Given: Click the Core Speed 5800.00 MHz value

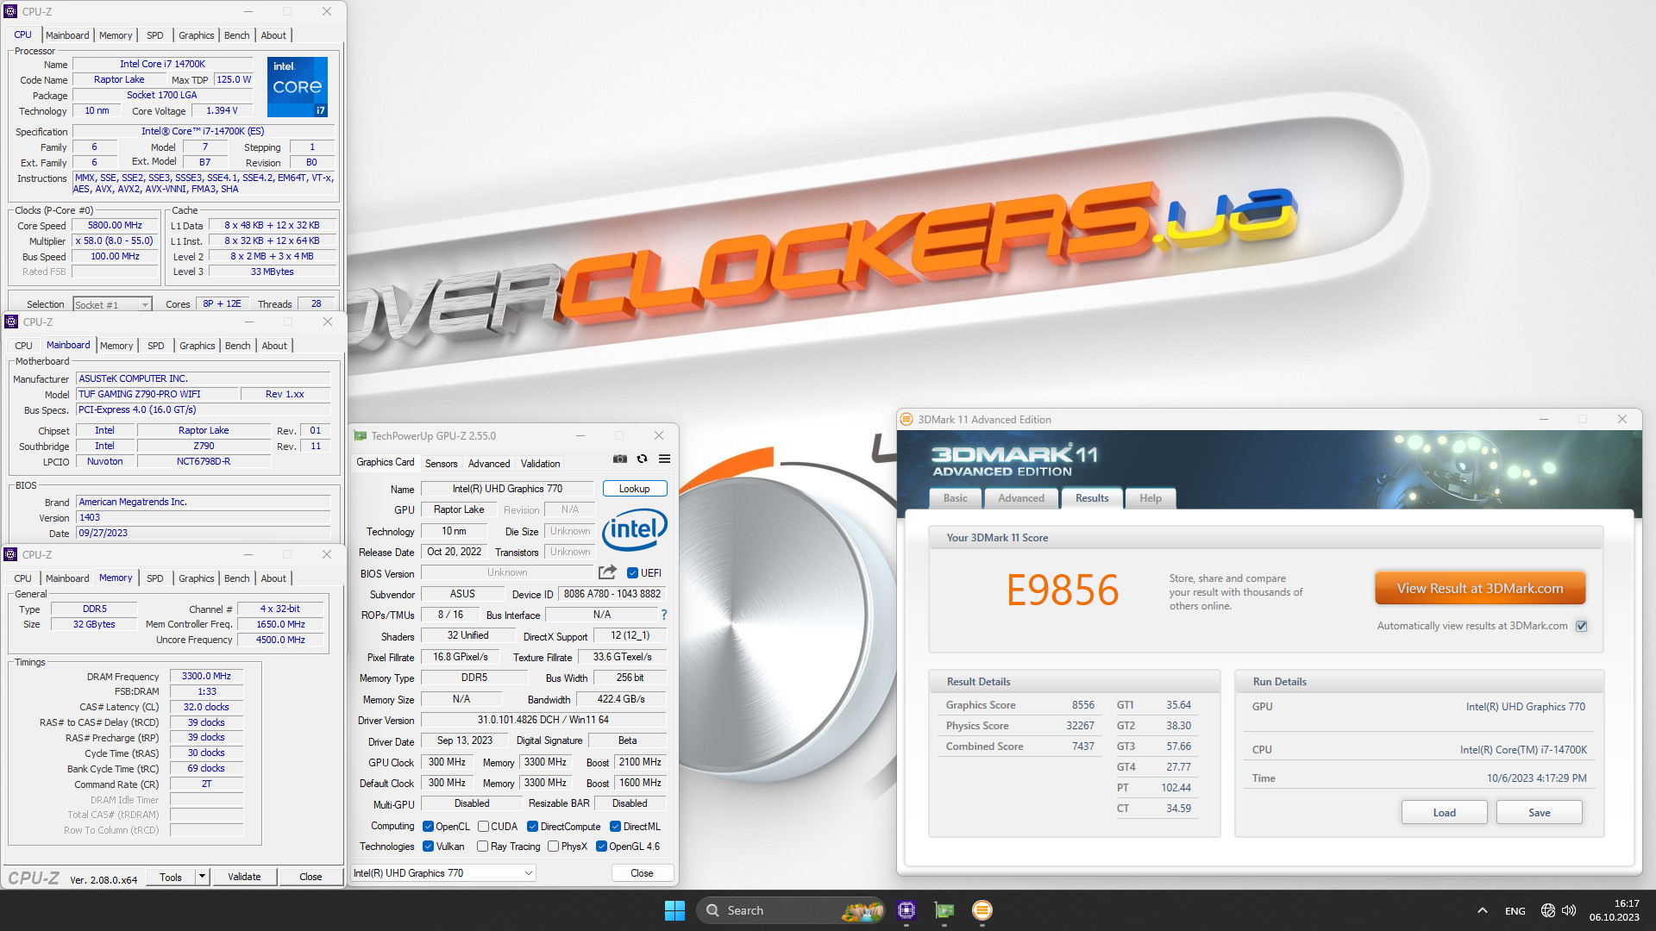Looking at the screenshot, I should (116, 226).
